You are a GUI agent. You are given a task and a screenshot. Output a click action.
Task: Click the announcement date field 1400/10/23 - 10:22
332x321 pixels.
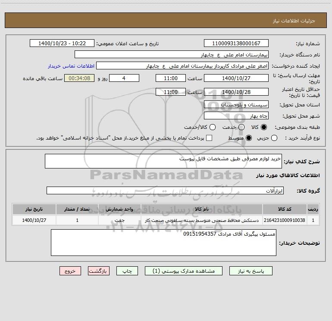(62, 44)
